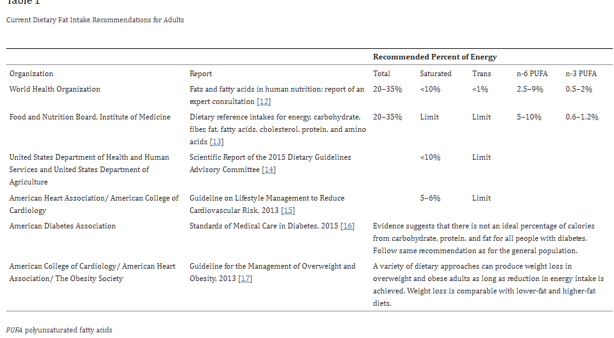
Task: Open reference link [12]
Action: point(264,102)
